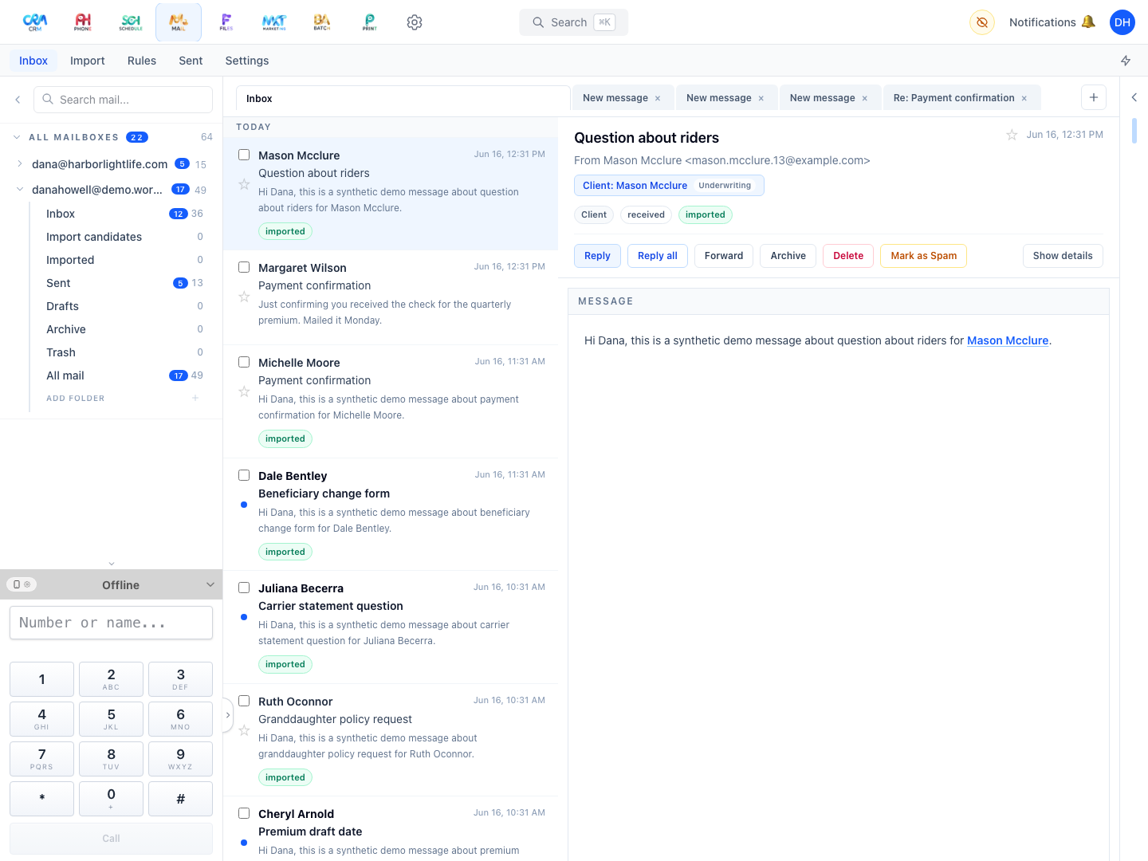Expand the dana@harborlightlife.com mailbox
Screen dimensions: 1148x861
click(x=20, y=163)
